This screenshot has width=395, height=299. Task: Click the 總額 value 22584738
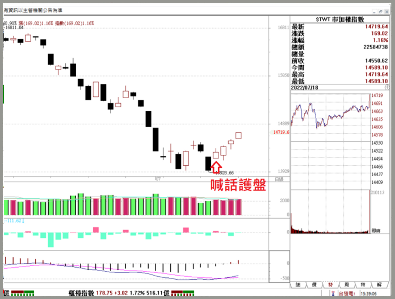pos(376,47)
